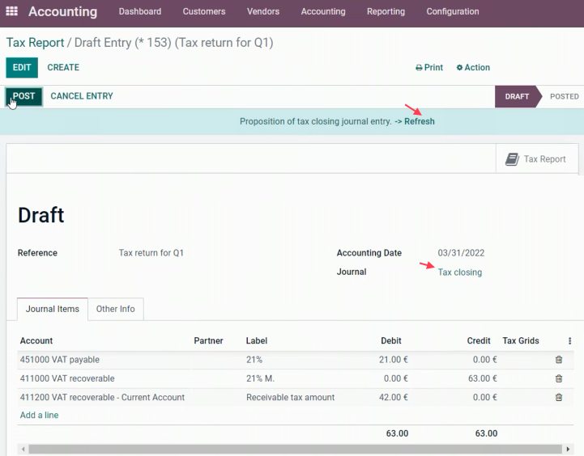
Task: Click CANCEL ENTRY
Action: coord(82,96)
